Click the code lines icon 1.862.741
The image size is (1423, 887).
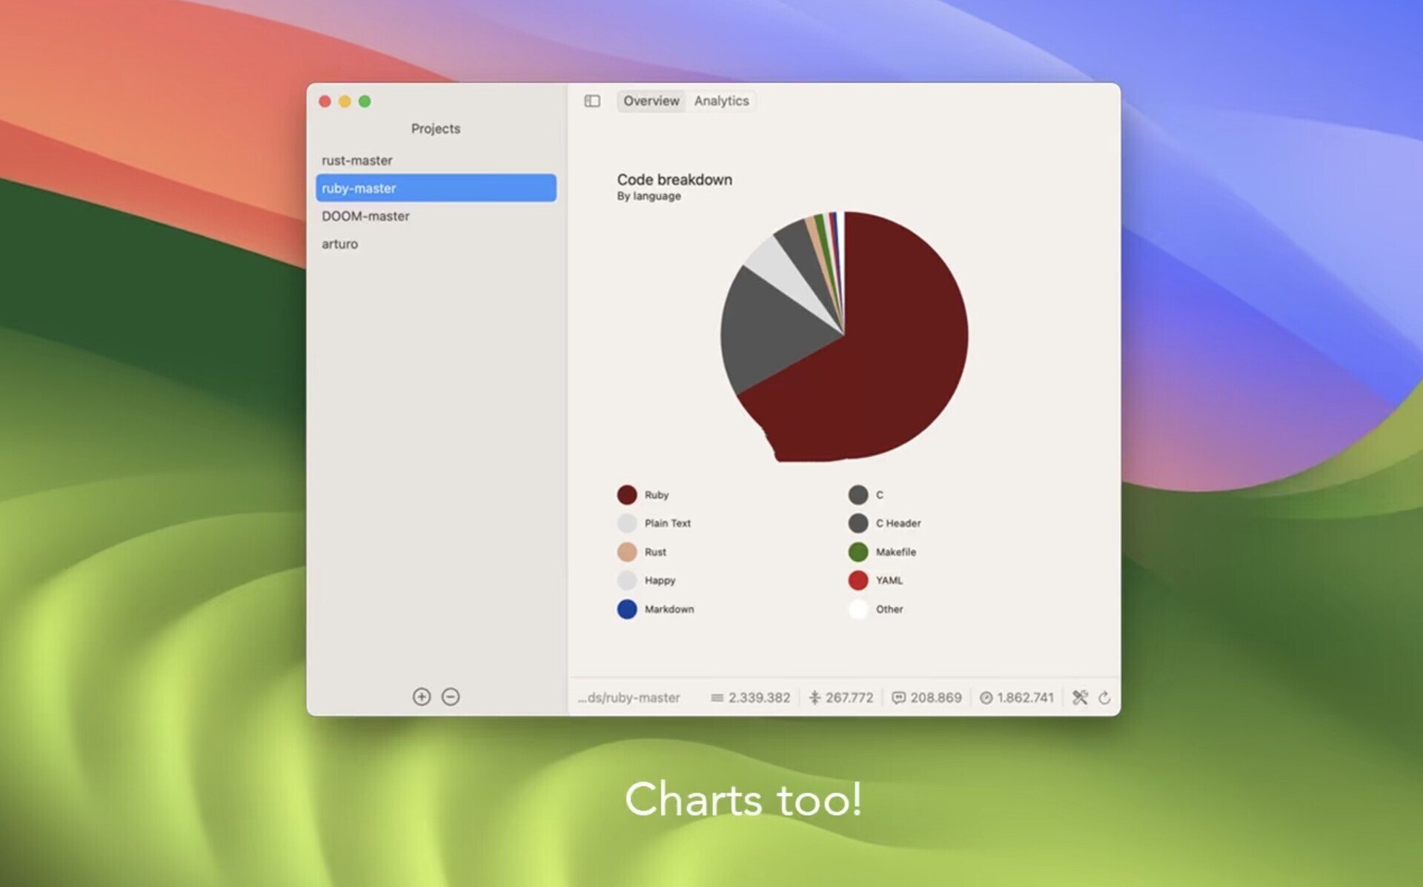pos(986,697)
